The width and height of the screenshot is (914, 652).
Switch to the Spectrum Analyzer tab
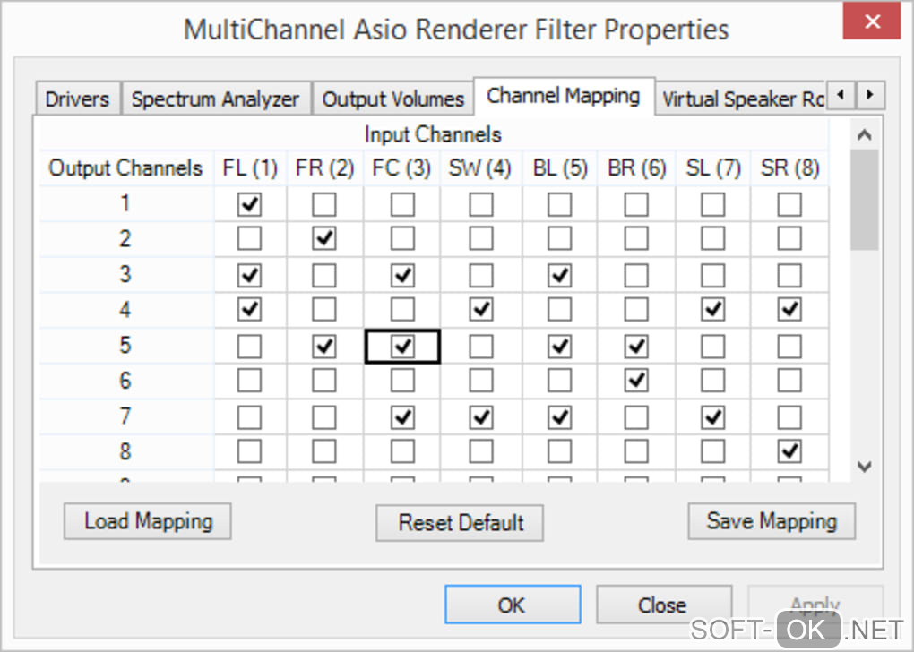tap(215, 99)
